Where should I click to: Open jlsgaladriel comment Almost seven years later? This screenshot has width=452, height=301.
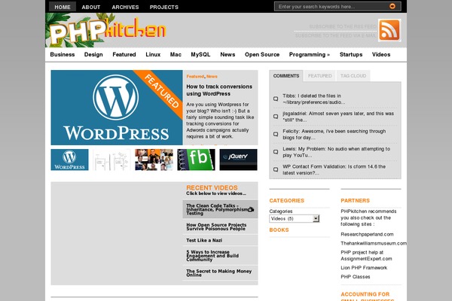pyautogui.click(x=338, y=117)
